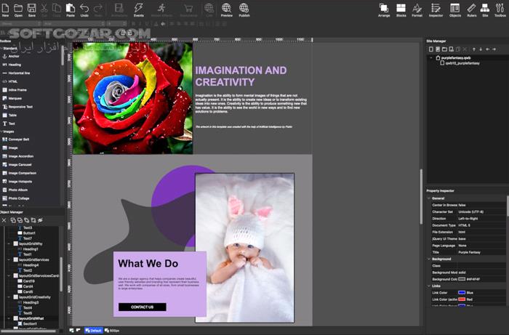Collapse layoutGridWhy in Object Manager
This screenshot has height=335, width=509.
pyautogui.click(x=9, y=244)
